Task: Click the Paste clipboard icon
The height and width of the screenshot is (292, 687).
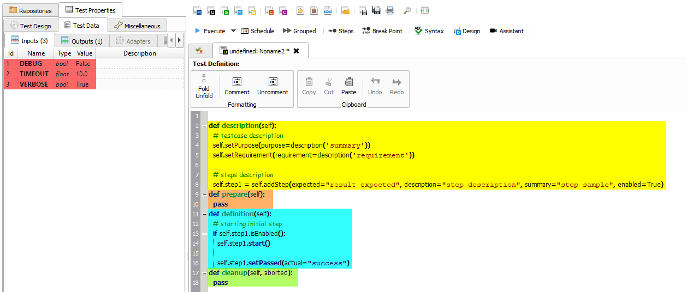Action: click(349, 87)
